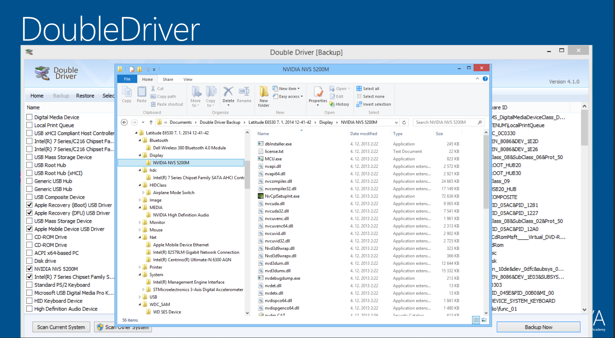615x338 pixels.
Task: Collapse the Display tree node
Action: (140, 155)
